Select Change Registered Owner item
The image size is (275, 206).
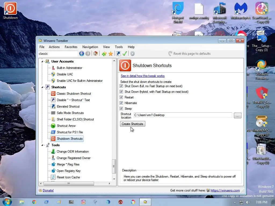coord(74,158)
